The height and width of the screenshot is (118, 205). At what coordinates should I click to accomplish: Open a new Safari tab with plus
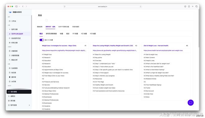(x=193, y=7)
